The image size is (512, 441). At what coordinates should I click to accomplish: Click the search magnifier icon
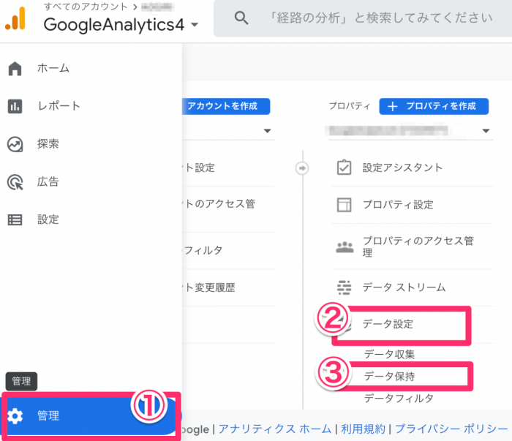coord(241,18)
